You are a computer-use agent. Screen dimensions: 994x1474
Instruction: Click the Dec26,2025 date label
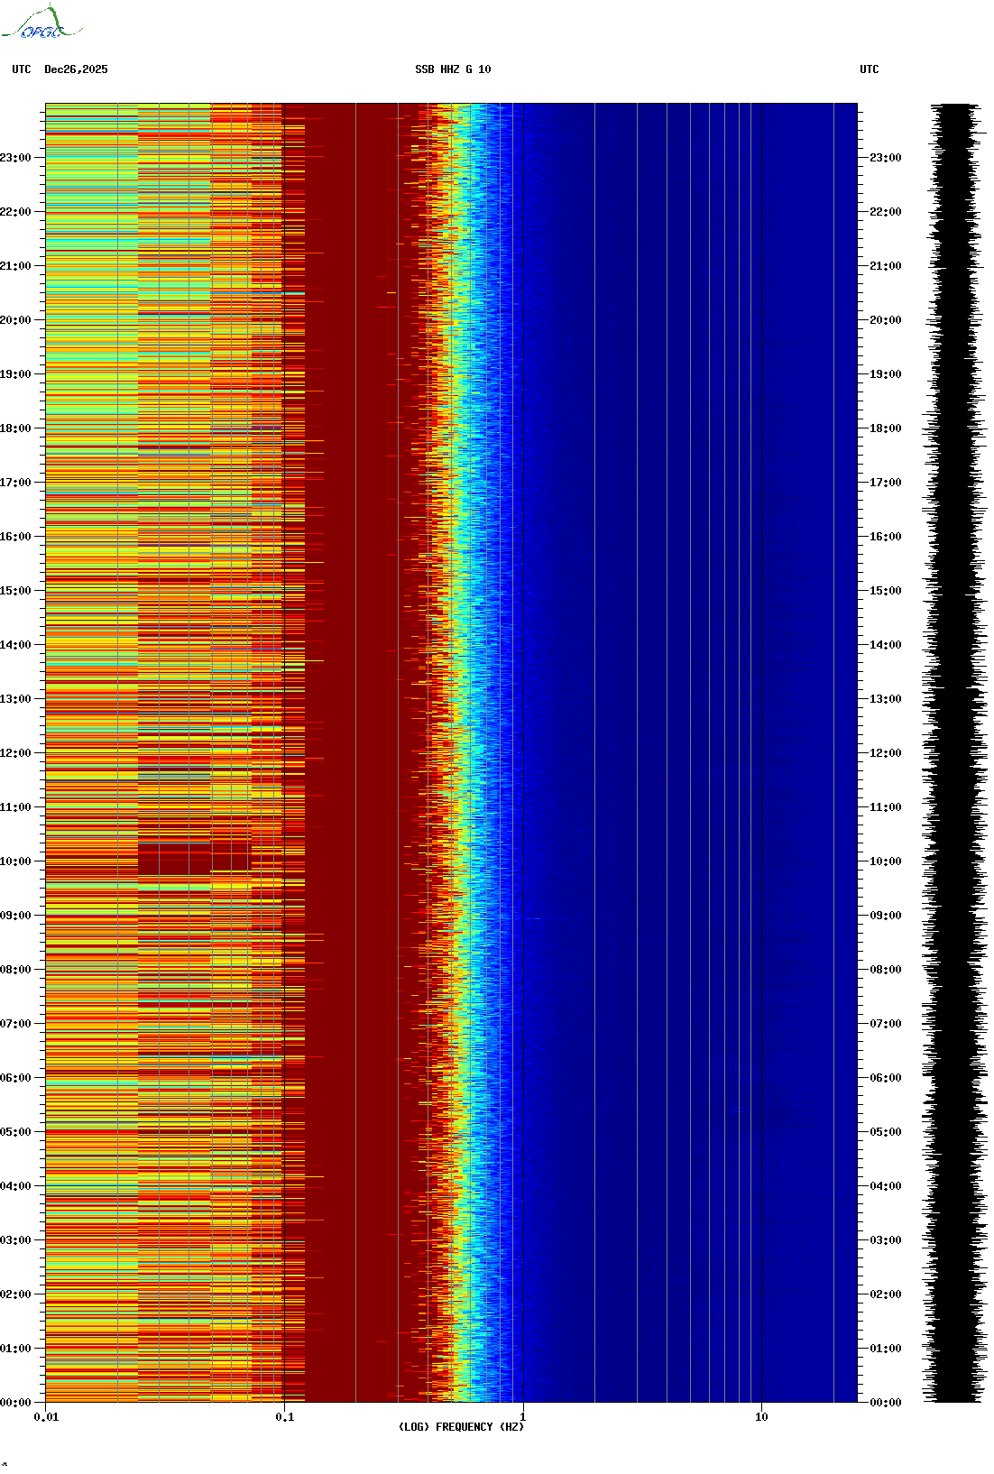[x=76, y=69]
